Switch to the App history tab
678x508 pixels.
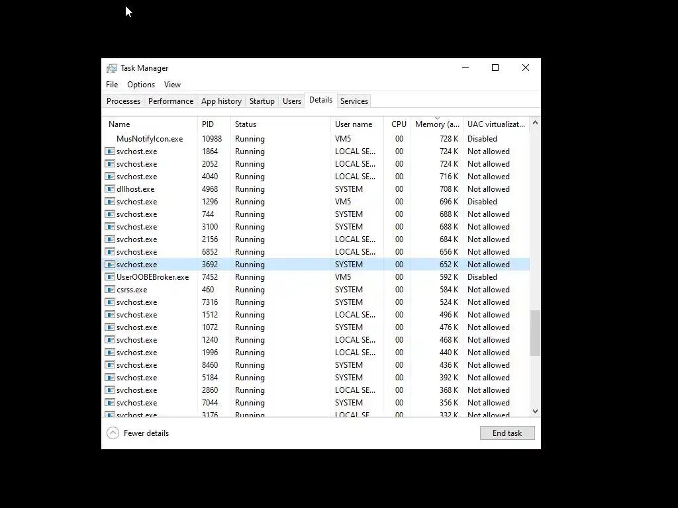tap(221, 101)
